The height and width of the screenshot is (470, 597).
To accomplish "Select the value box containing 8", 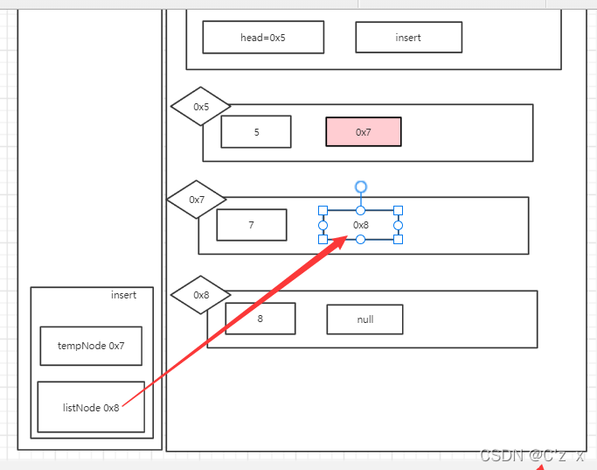I will pos(260,319).
